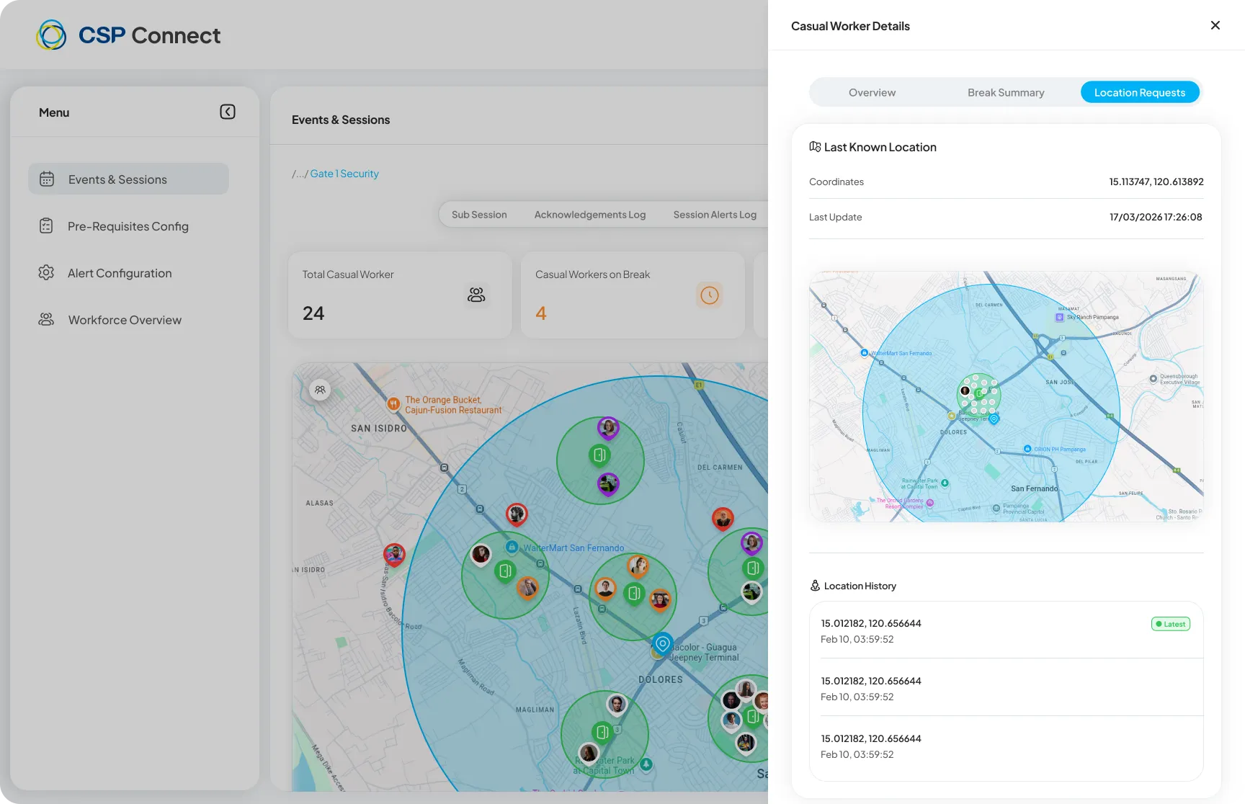Click the clock icon on Casual Workers on Break card
Screen dimensions: 1245x804
(x=710, y=295)
